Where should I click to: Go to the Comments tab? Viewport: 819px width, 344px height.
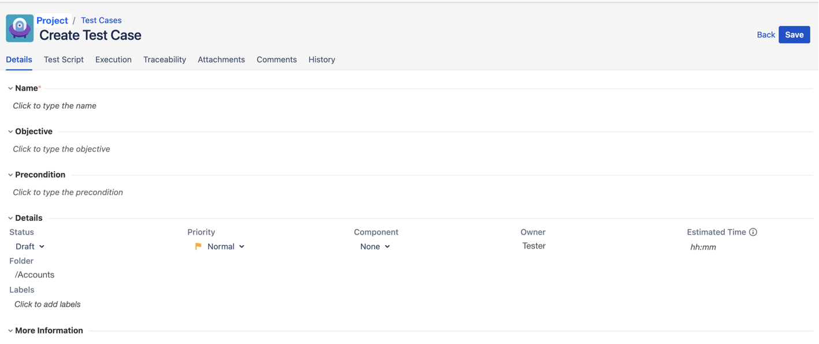pos(277,60)
